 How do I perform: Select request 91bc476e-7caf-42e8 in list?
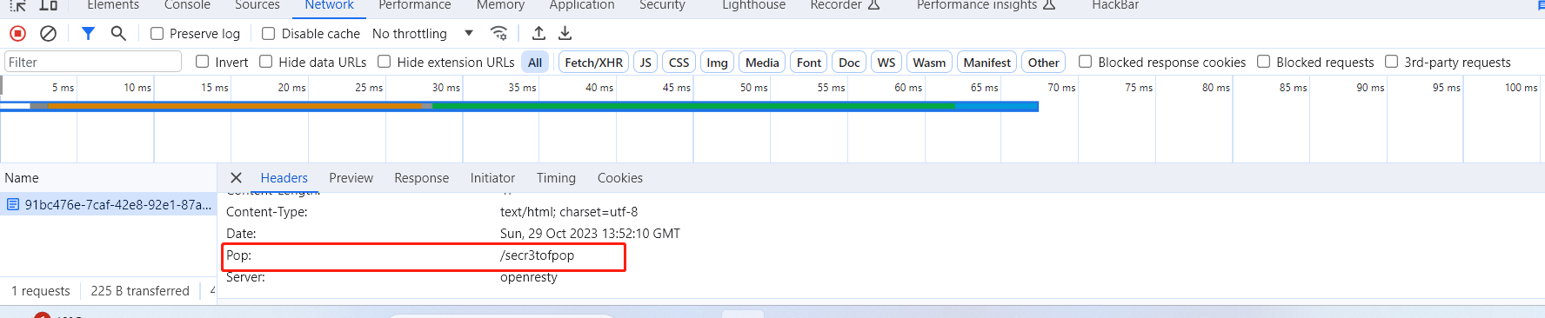point(109,204)
